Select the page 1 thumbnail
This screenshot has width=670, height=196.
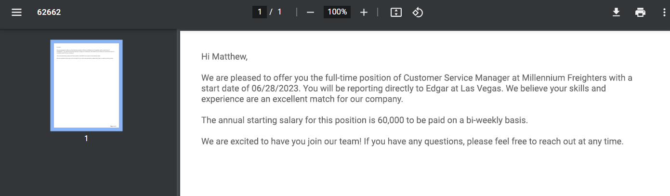86,85
